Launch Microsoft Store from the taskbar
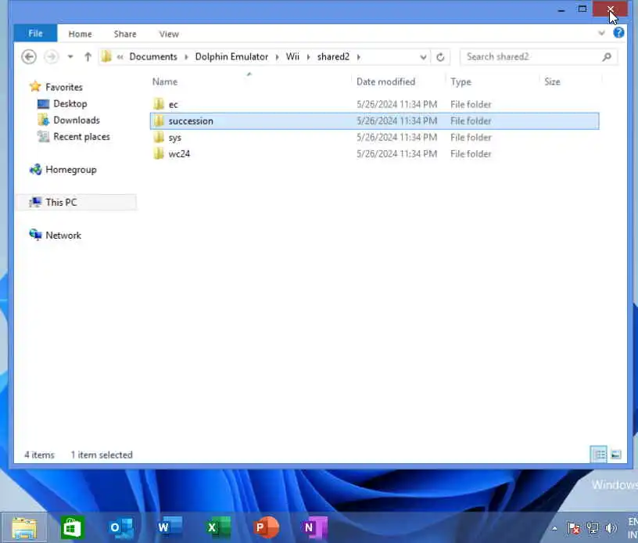This screenshot has height=543, width=638. click(x=73, y=528)
